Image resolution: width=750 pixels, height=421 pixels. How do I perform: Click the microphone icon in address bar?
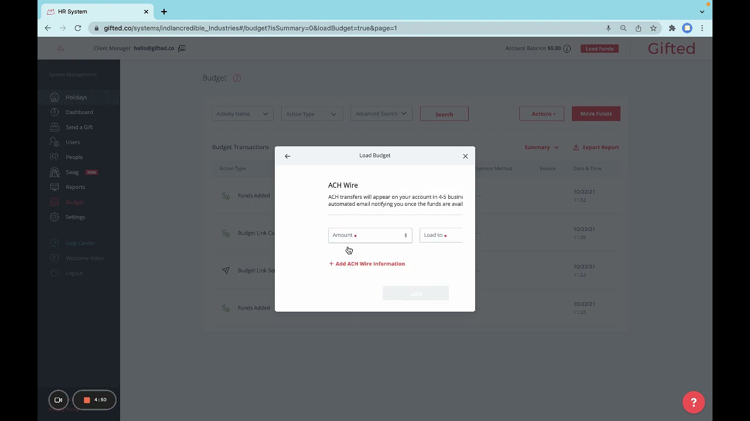608,28
